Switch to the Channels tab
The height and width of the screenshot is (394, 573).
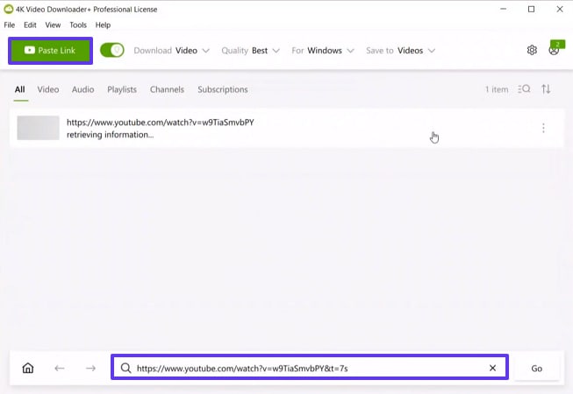(167, 89)
